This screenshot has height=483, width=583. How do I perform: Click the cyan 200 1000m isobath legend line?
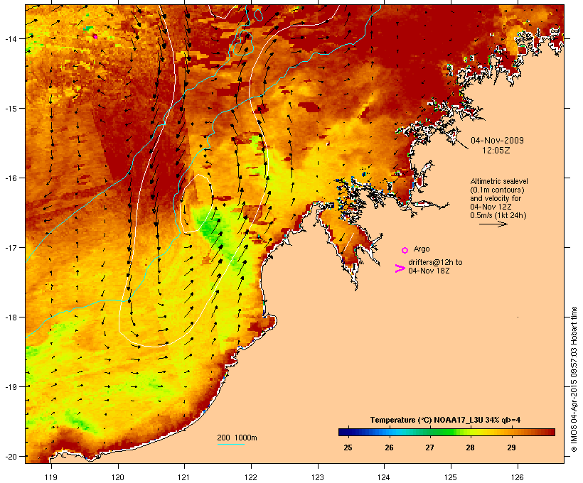(x=230, y=444)
